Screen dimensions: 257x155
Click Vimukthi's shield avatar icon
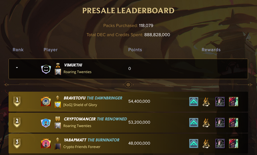[46, 69]
